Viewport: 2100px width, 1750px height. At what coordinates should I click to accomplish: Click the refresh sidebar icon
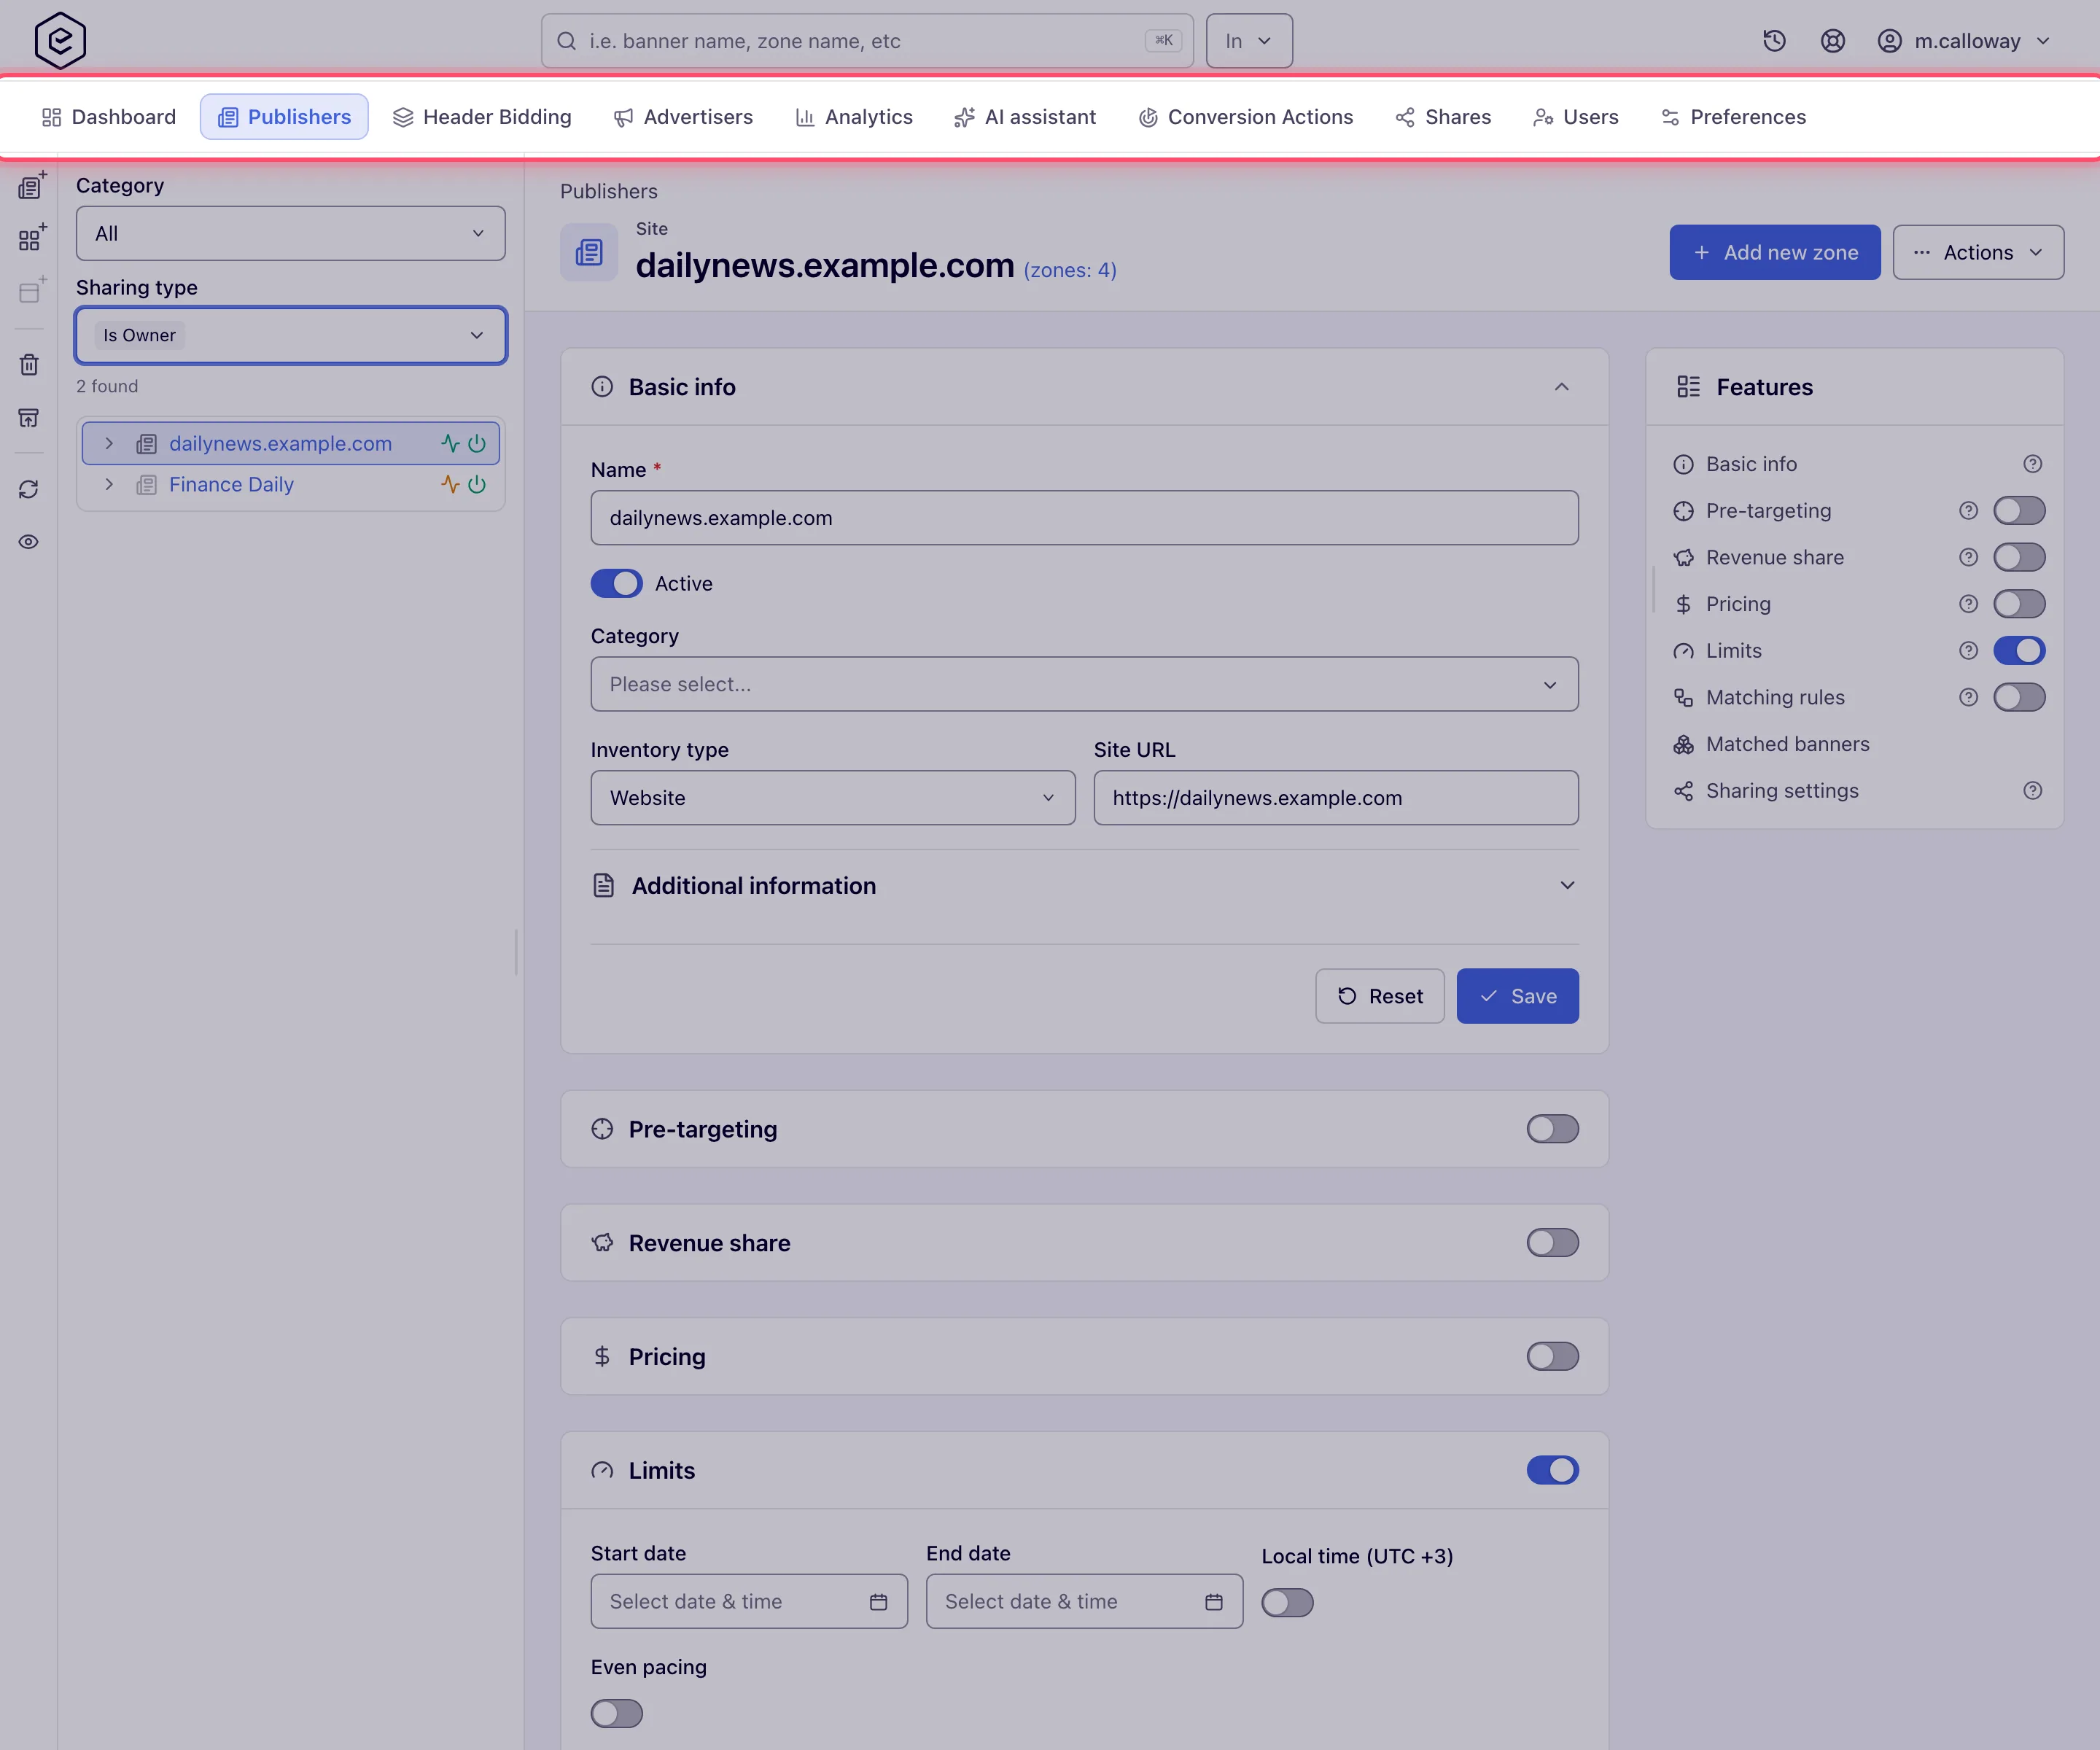[x=29, y=489]
